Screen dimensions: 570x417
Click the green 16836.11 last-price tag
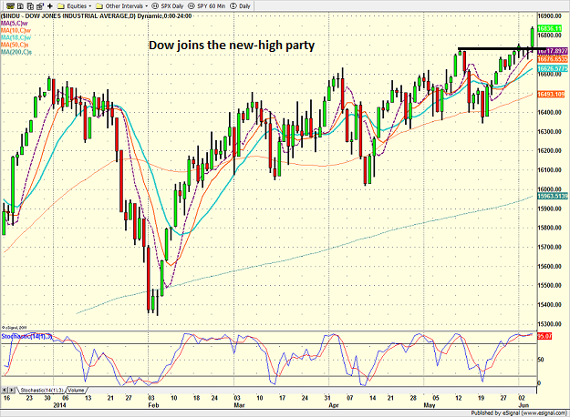[552, 28]
